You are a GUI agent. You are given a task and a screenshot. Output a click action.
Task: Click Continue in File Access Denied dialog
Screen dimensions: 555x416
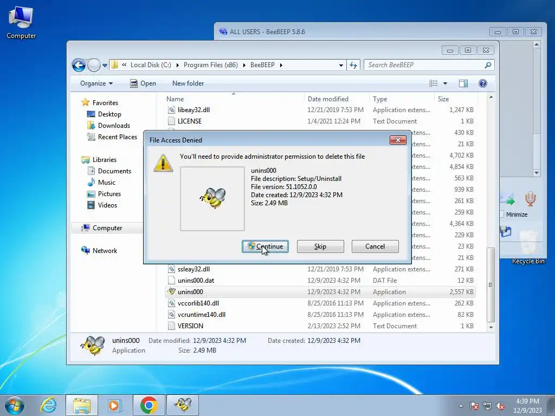coord(265,246)
